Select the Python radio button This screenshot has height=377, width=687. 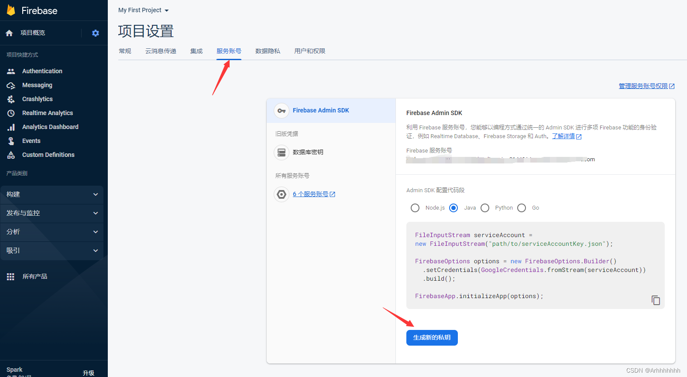pyautogui.click(x=485, y=208)
